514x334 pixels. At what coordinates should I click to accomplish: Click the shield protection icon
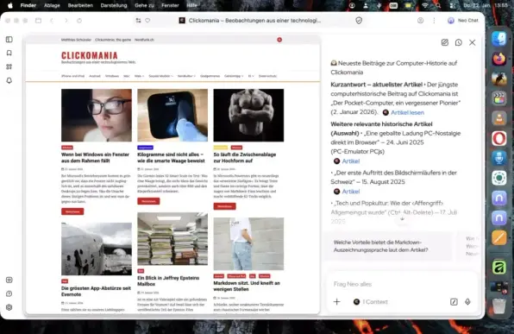click(359, 21)
